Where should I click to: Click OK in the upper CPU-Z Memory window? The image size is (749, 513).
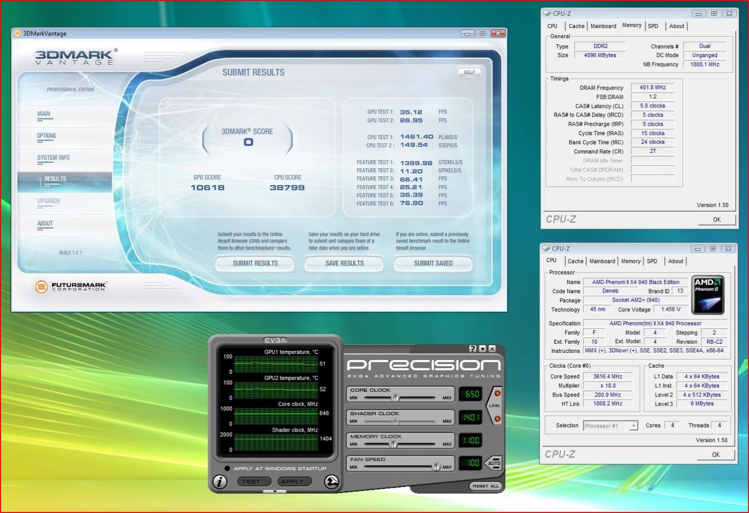coord(717,219)
